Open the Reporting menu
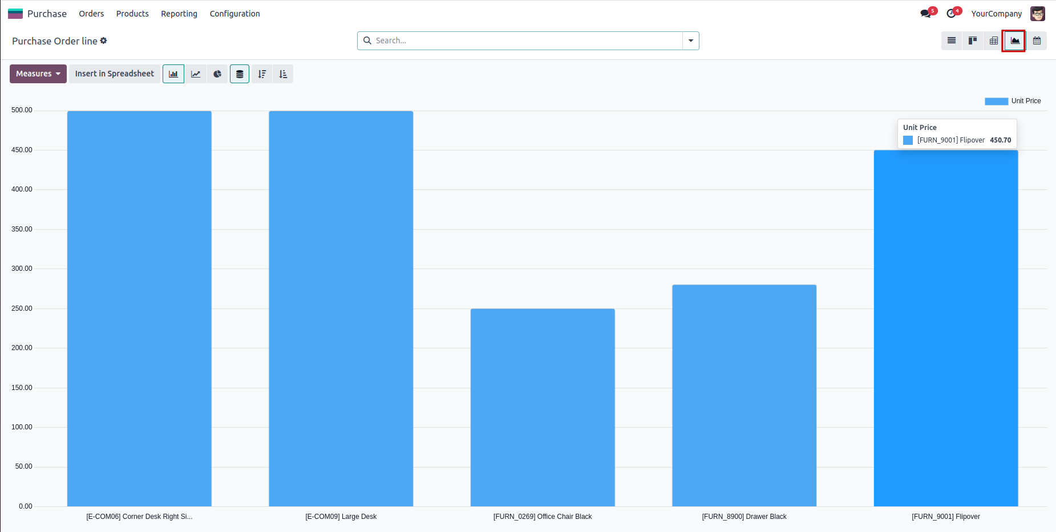The height and width of the screenshot is (532, 1056). point(179,14)
